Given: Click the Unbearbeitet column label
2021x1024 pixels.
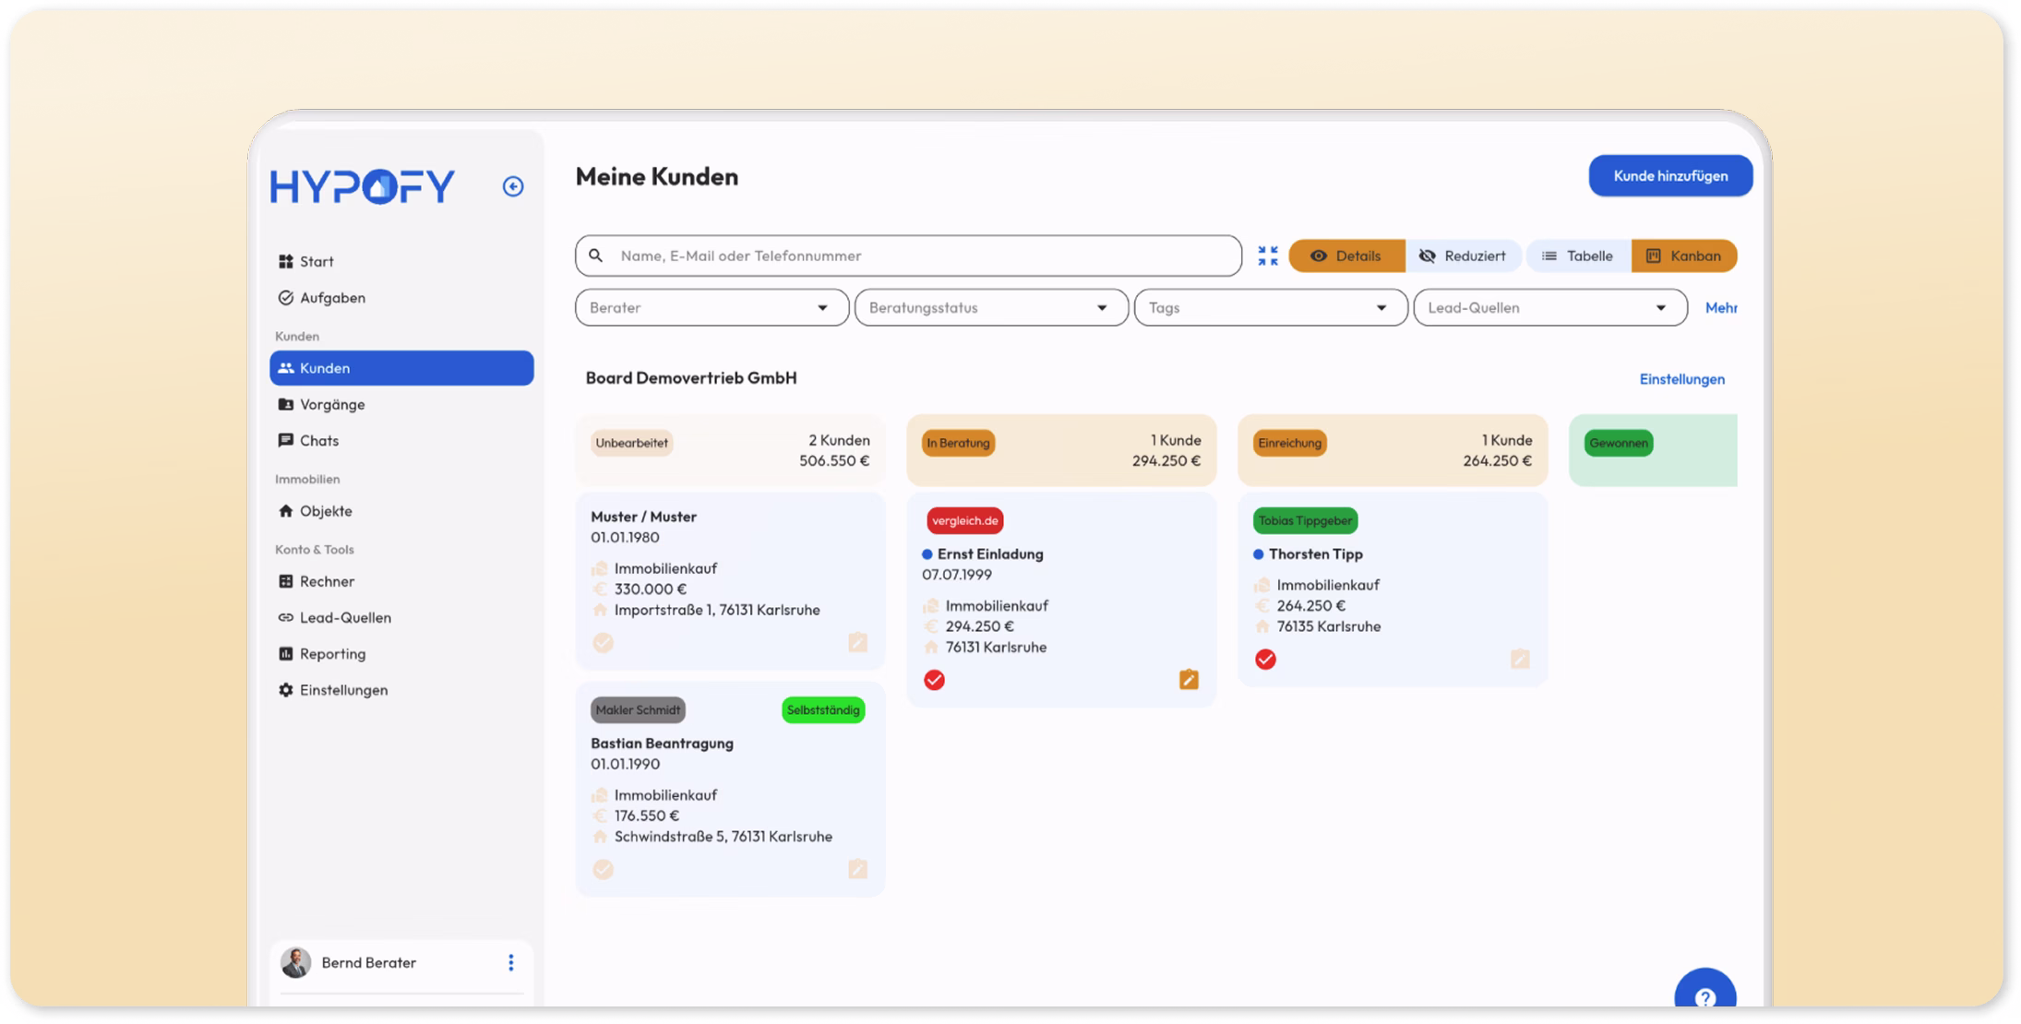Looking at the screenshot, I should pos(631,443).
